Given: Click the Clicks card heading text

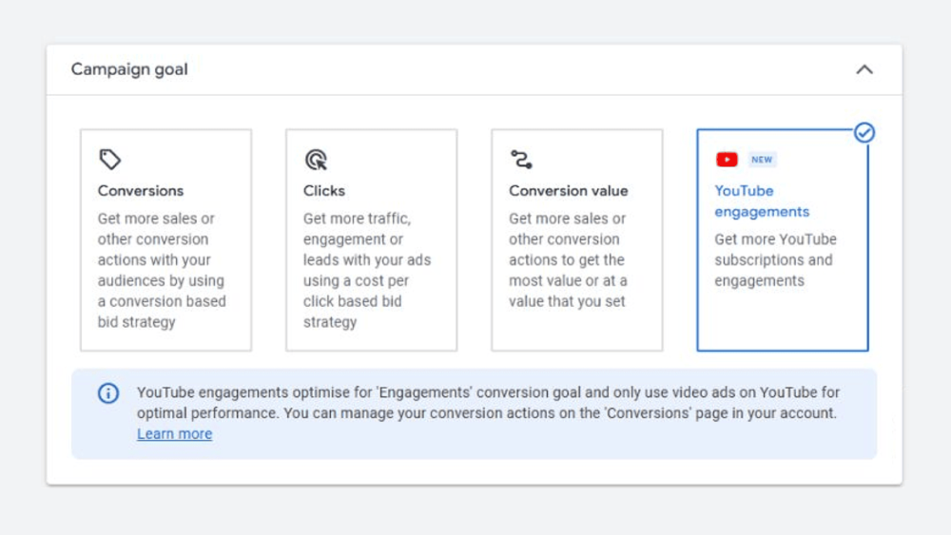Looking at the screenshot, I should [324, 191].
